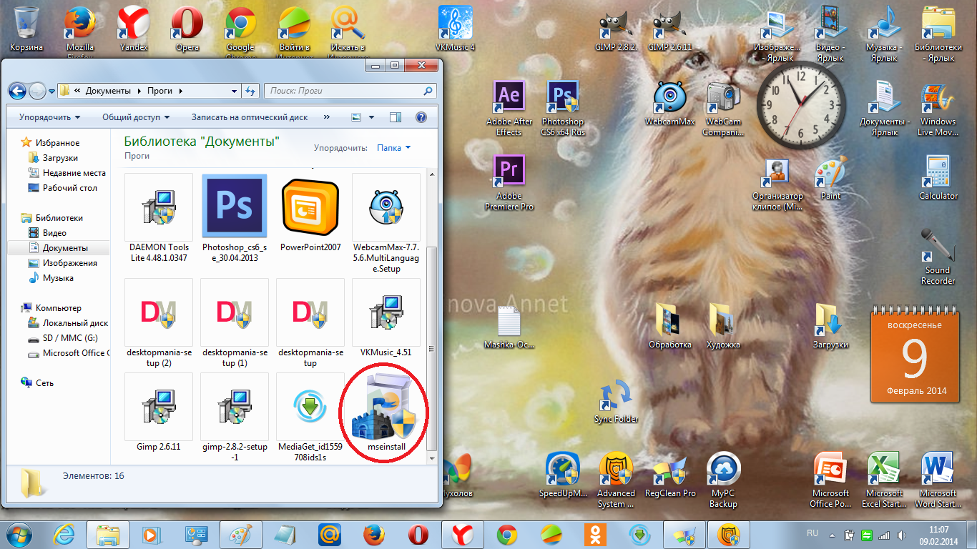Screen dimensions: 977x549
Task: Click the Calculator desktop shortcut
Action: (938, 178)
